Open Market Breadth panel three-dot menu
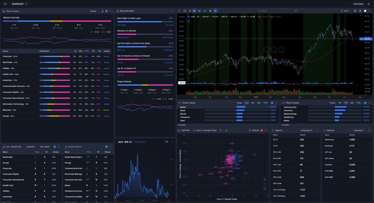This screenshot has height=203, width=374. [x=173, y=11]
